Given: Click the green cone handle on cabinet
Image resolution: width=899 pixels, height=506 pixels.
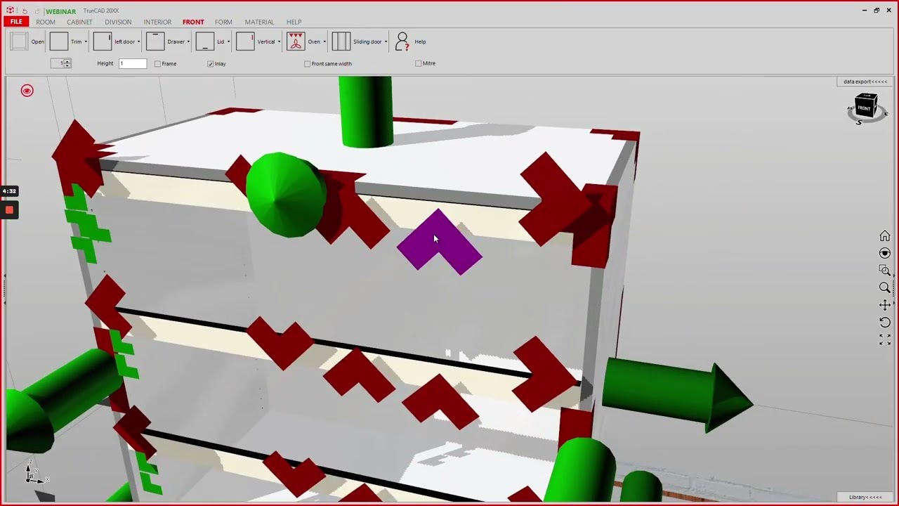Looking at the screenshot, I should [286, 195].
